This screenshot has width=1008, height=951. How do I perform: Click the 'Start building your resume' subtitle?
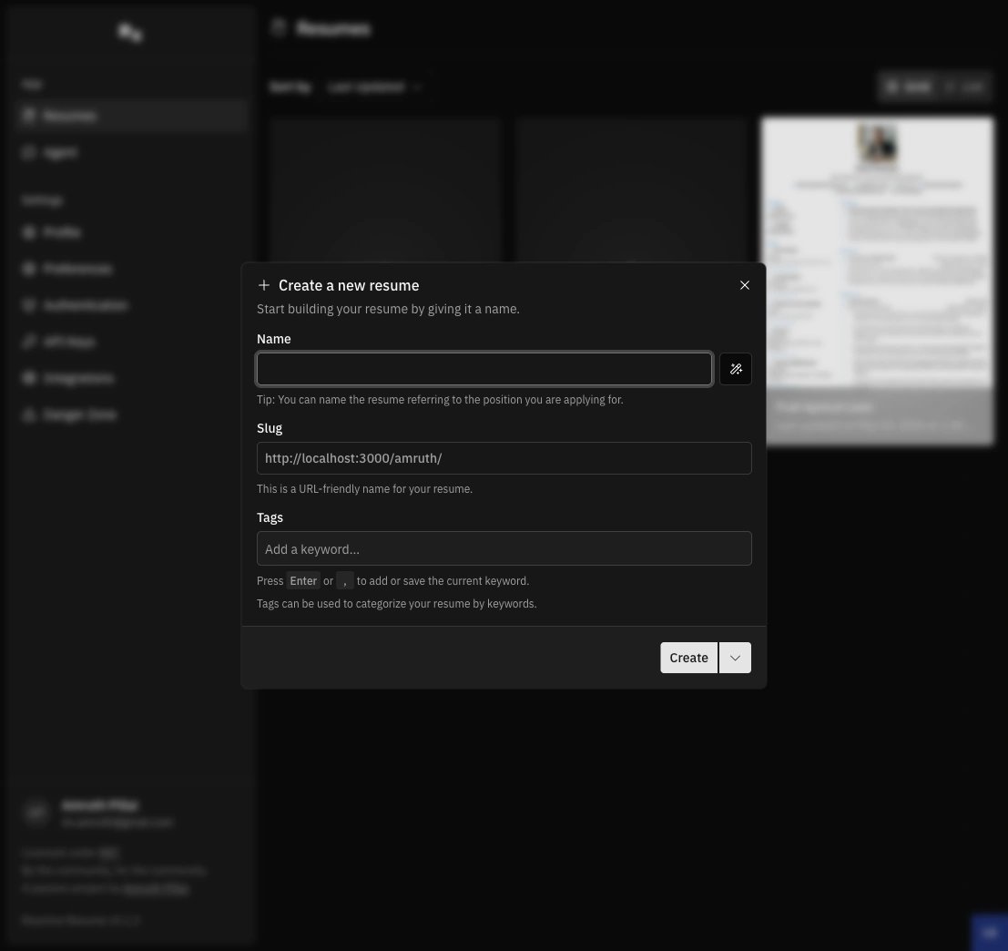coord(388,310)
